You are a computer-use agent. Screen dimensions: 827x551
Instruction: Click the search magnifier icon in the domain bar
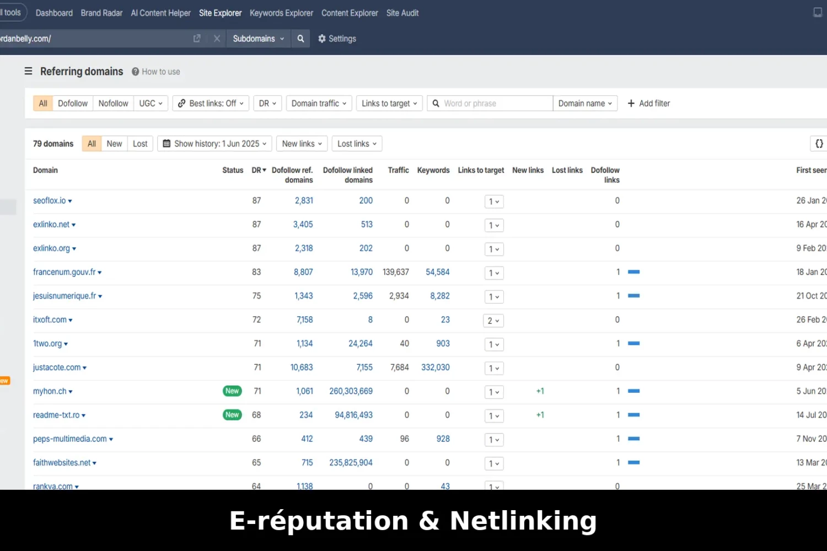pyautogui.click(x=300, y=39)
